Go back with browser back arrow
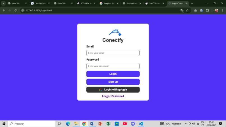Screen dimensions: 226x127 4,10
